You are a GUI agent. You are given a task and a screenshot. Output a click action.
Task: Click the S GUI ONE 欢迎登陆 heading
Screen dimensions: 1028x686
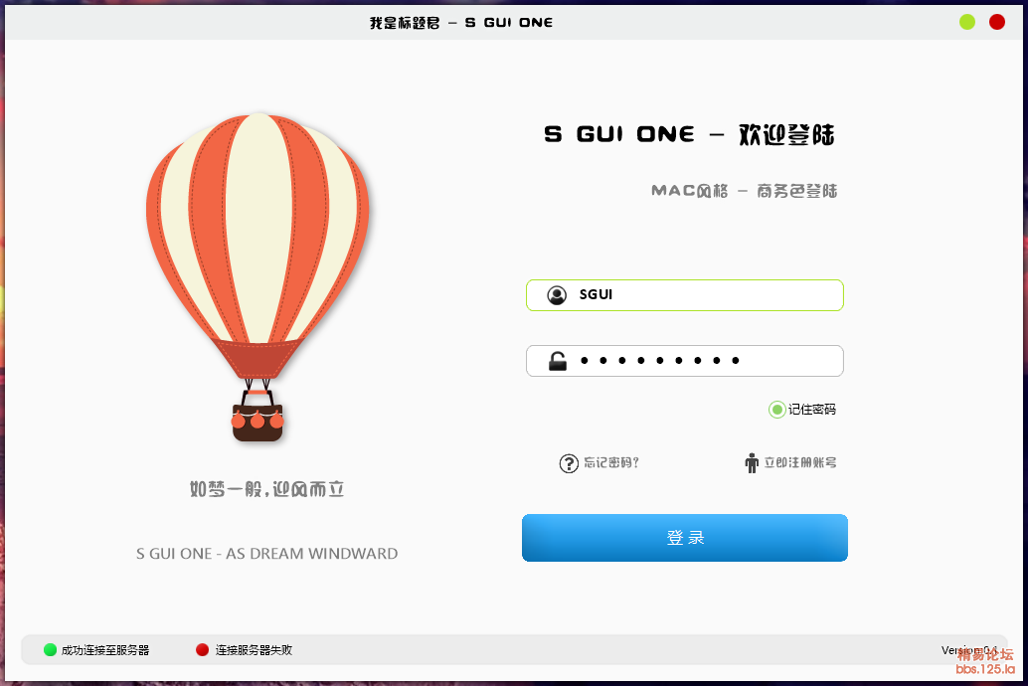(689, 134)
